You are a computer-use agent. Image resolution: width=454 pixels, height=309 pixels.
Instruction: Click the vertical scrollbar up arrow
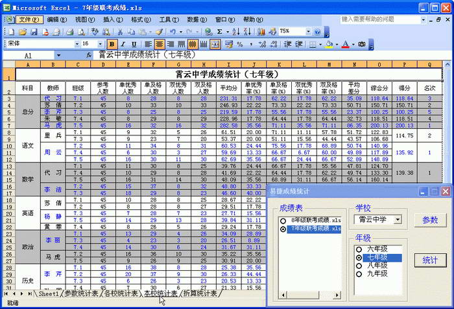click(448, 64)
